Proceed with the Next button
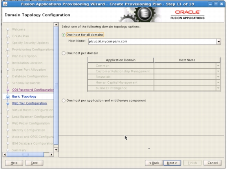Viewport: 227px width, 170px height. 172,163
